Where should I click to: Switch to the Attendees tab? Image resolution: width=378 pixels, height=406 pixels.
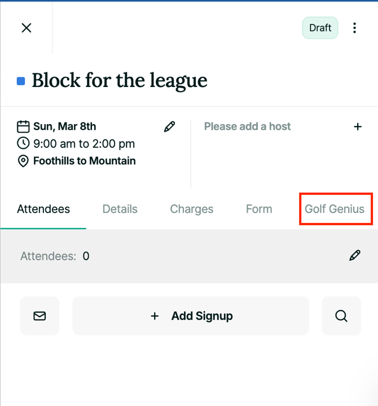(43, 209)
